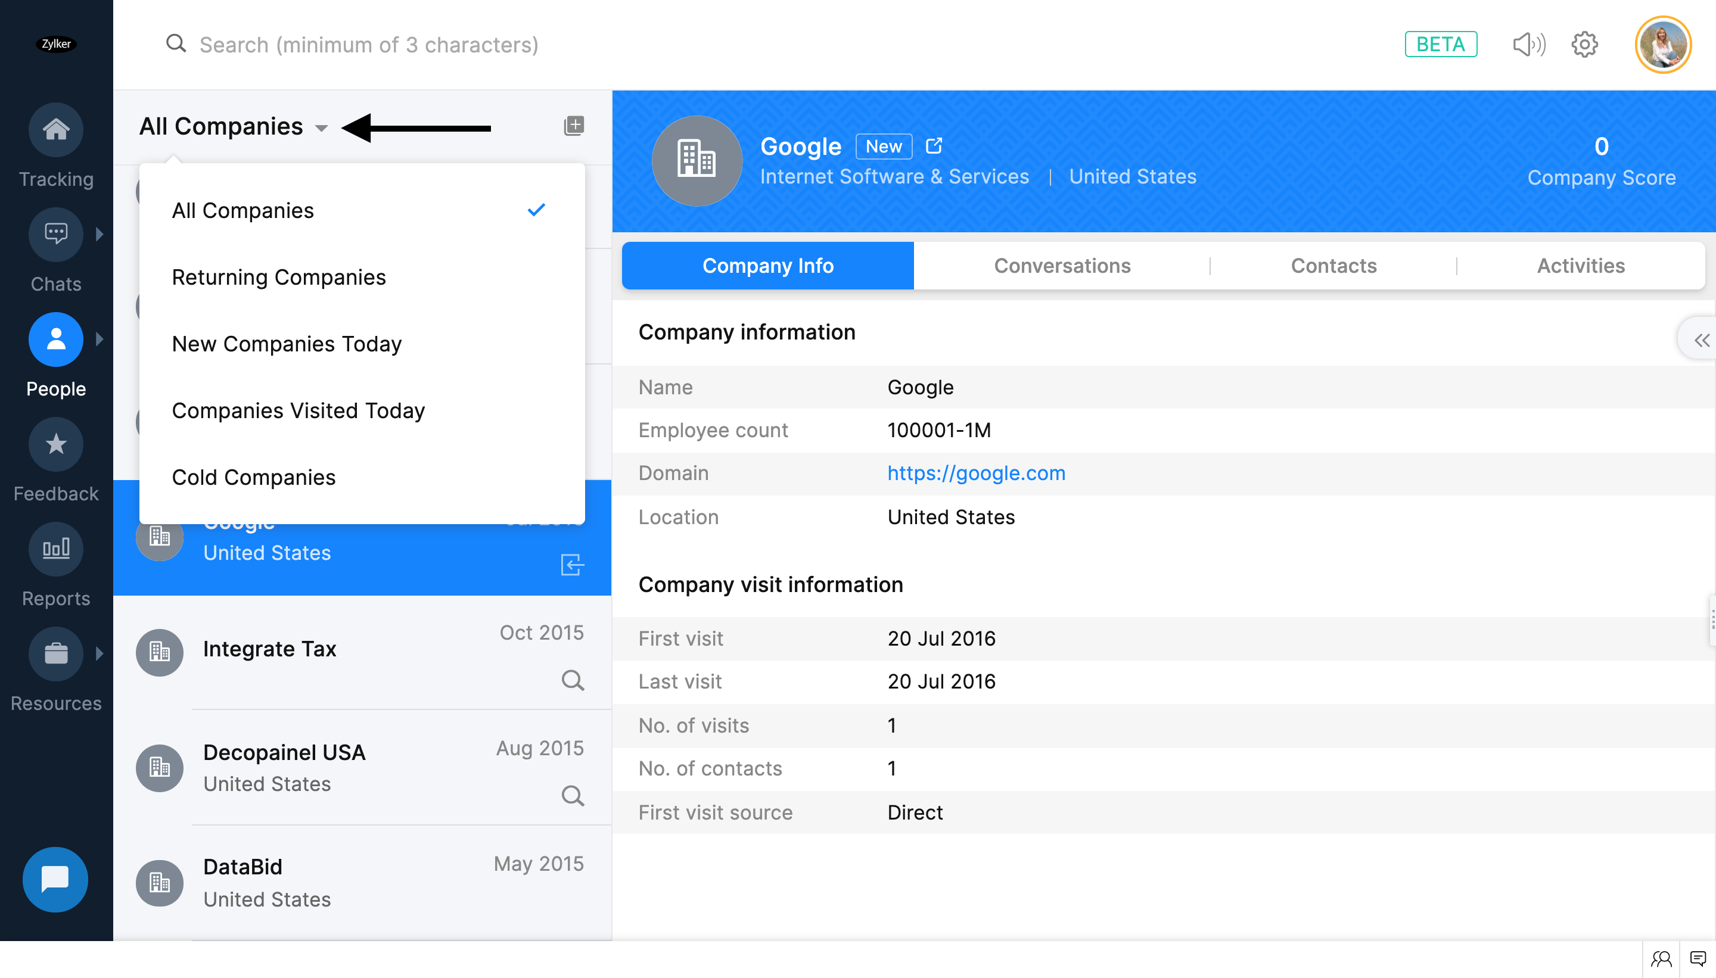Click the add company view icon
The image size is (1716, 978).
coord(573,126)
